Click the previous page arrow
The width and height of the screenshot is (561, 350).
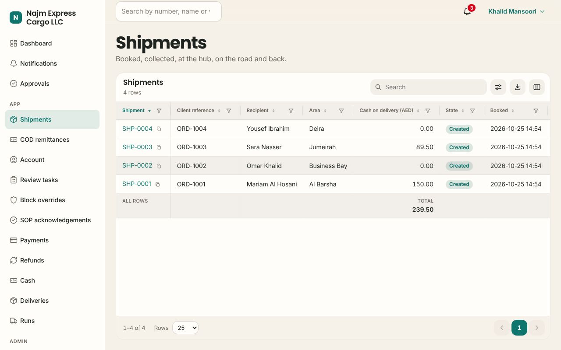pos(502,328)
